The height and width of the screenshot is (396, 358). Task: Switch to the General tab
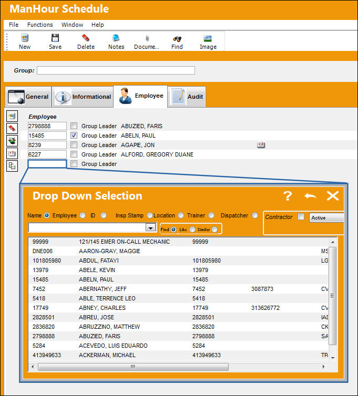coord(28,97)
